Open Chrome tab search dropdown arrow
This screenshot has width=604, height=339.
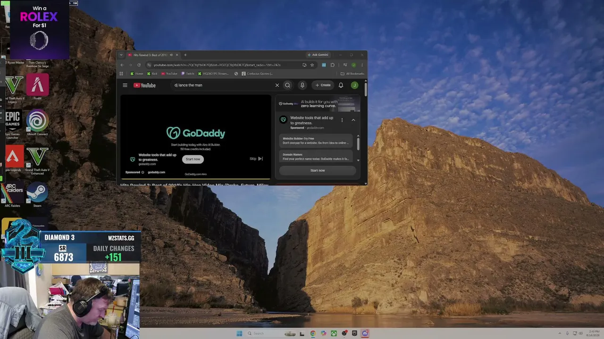coord(121,55)
